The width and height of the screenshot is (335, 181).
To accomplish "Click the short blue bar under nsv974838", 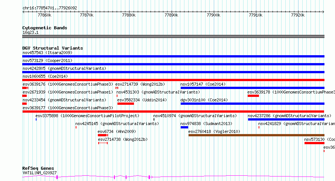I will pos(184,127).
